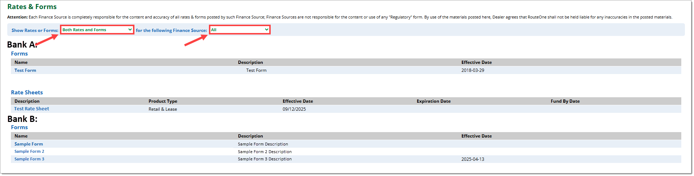Viewport: 694px width, 176px height.
Task: Select the Sample Form 2 Description cell
Action: (x=265, y=152)
